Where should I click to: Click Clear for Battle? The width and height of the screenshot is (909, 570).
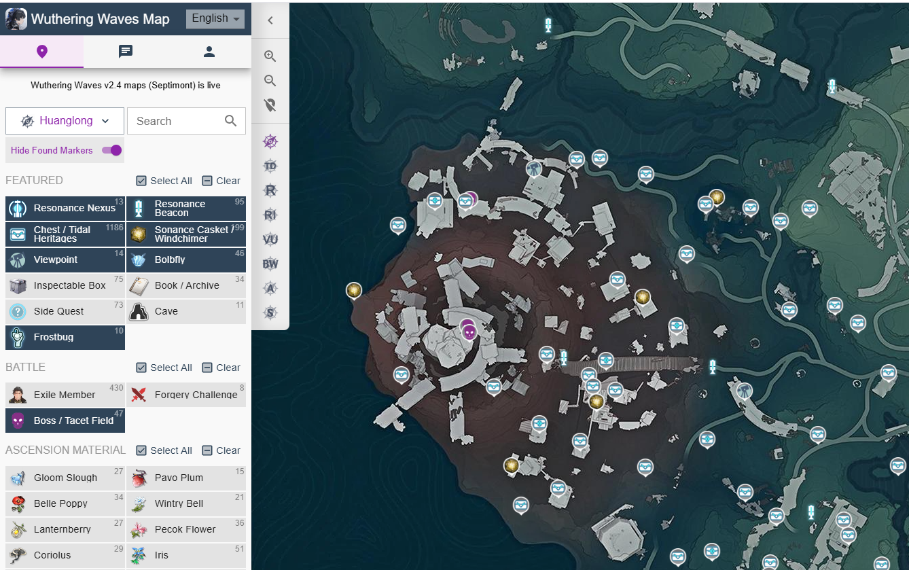[x=221, y=368]
